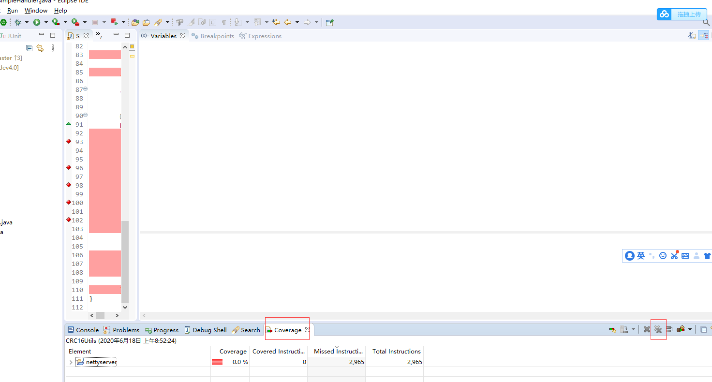Open Run button dropdown arrow
The width and height of the screenshot is (712, 382).
point(46,22)
